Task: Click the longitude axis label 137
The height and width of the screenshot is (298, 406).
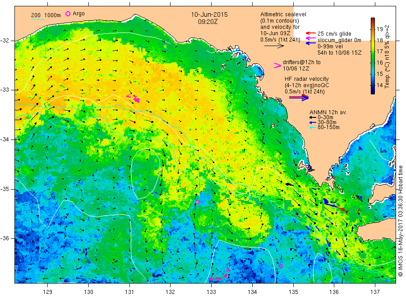Action: tap(375, 292)
